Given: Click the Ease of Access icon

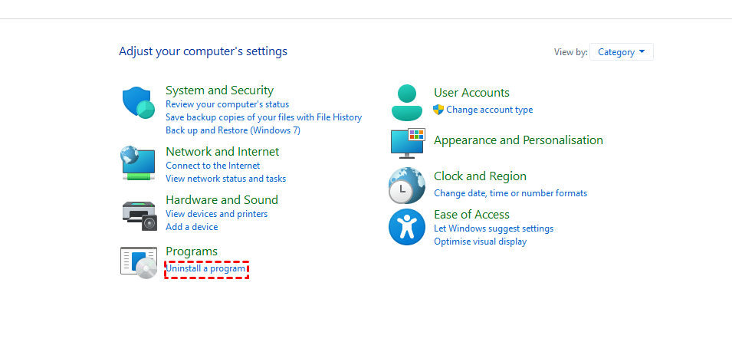Looking at the screenshot, I should pos(406,227).
